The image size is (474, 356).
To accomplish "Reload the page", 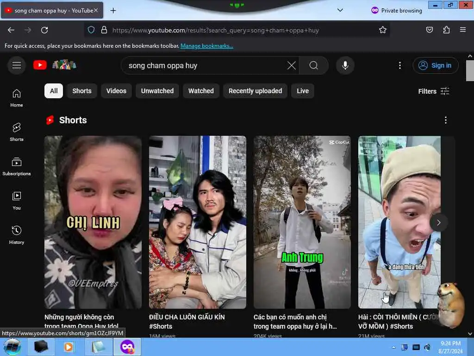I will tap(44, 30).
